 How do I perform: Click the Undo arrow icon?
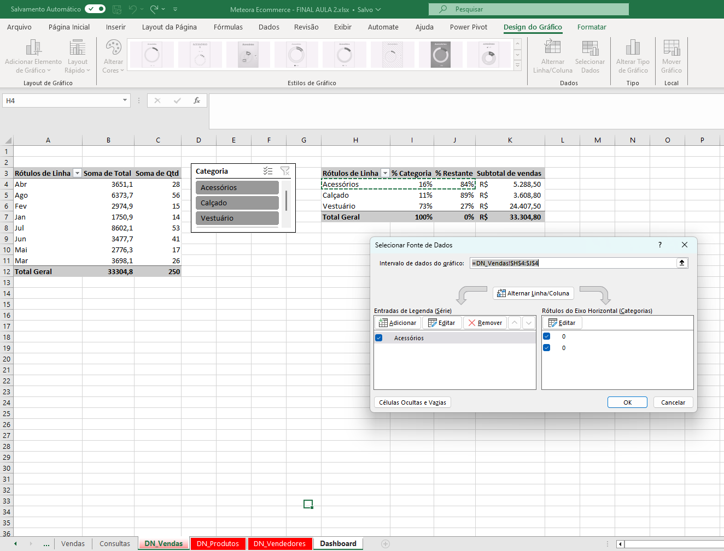tap(133, 9)
